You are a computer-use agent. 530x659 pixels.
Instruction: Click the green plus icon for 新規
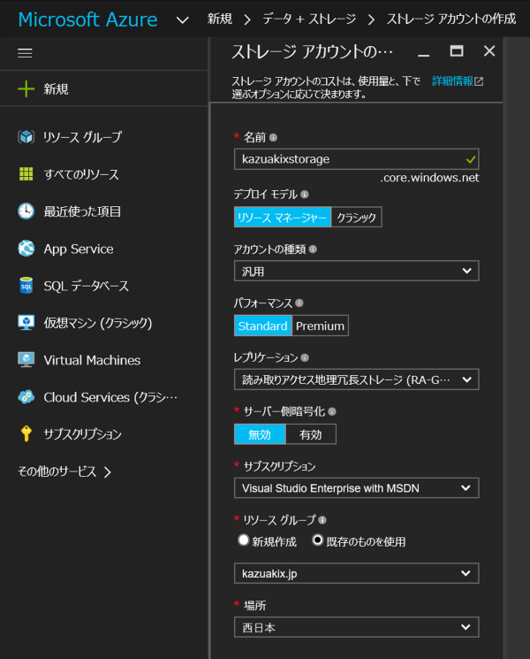point(26,89)
